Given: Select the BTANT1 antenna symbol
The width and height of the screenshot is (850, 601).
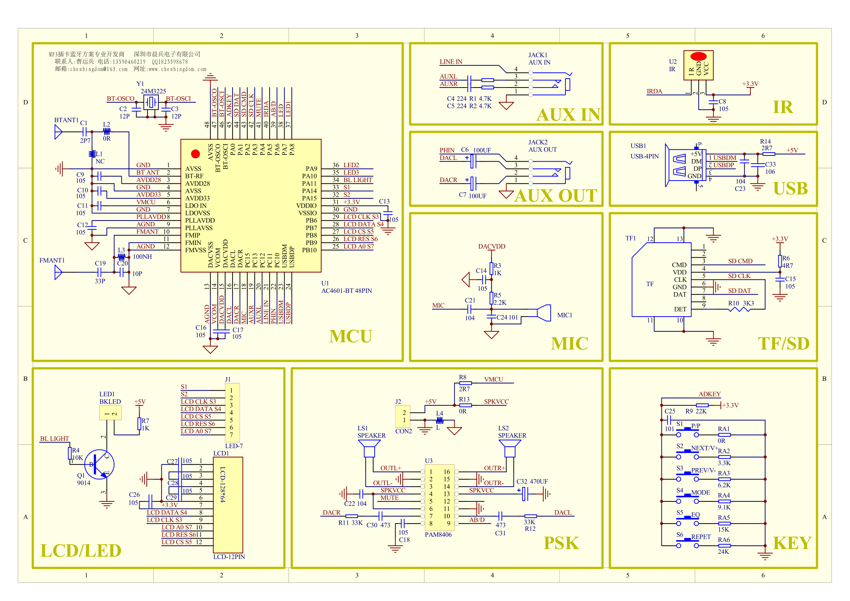Looking at the screenshot, I should (59, 132).
